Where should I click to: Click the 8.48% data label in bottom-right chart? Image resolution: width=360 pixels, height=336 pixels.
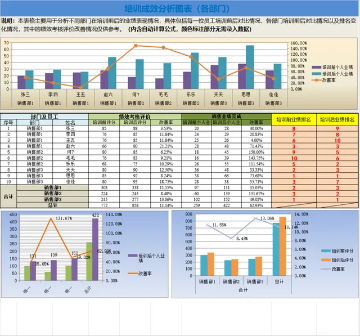pos(242,239)
